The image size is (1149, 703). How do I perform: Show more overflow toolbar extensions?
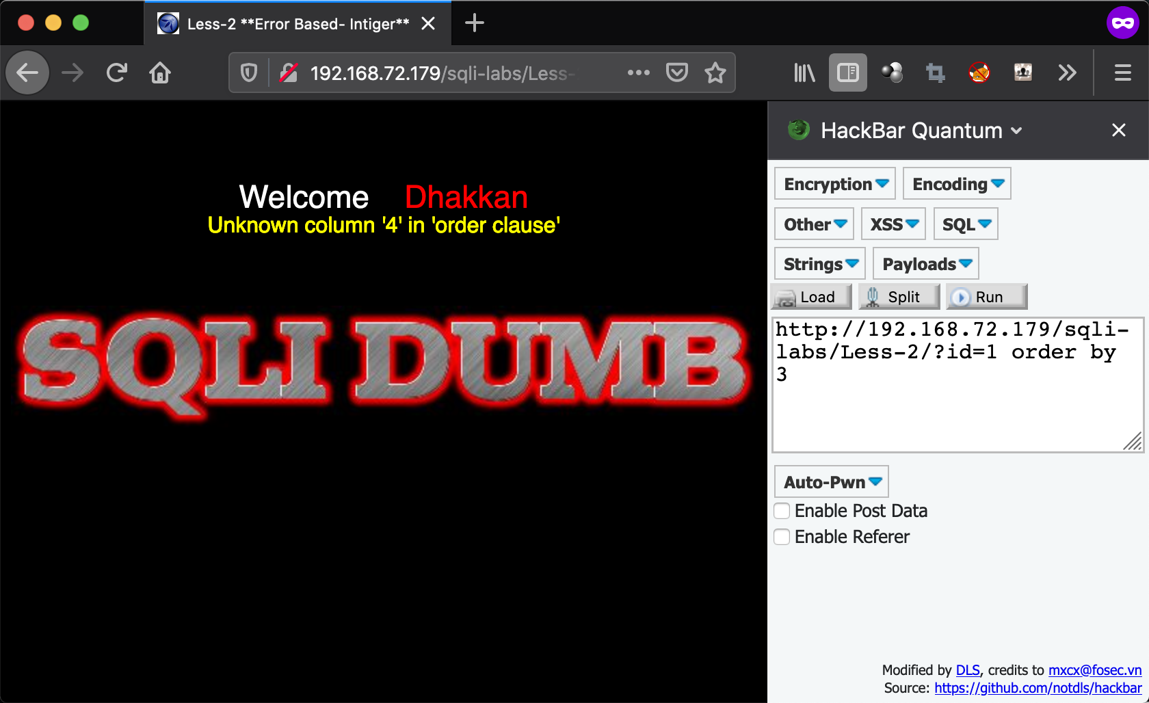tap(1067, 72)
